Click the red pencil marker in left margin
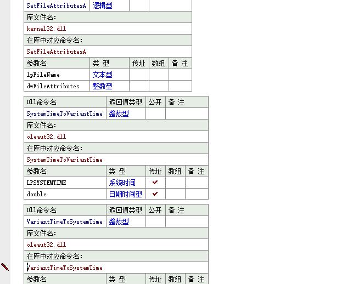The height and width of the screenshot is (284, 353). [x=5, y=267]
